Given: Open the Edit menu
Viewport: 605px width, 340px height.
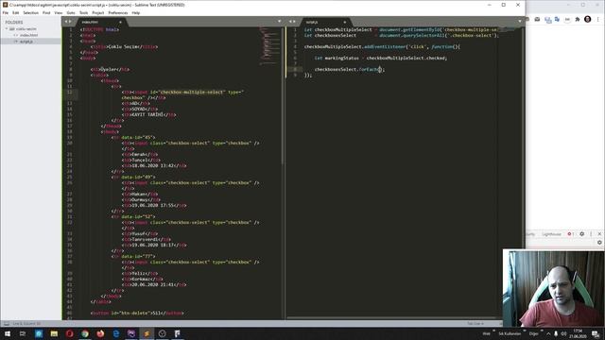Looking at the screenshot, I should coord(15,12).
